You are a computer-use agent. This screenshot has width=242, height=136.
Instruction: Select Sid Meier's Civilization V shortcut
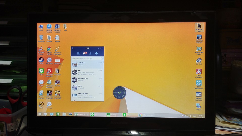click(x=57, y=51)
